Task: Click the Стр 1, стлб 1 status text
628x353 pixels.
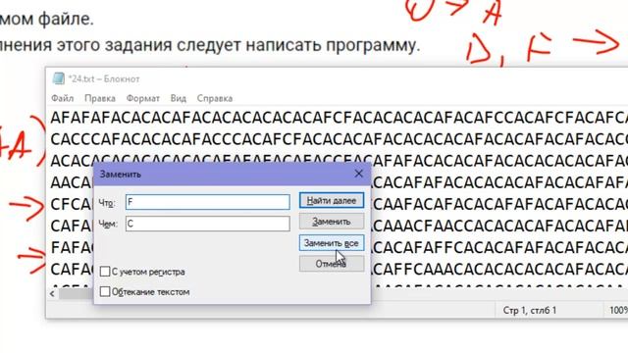Action: [530, 310]
